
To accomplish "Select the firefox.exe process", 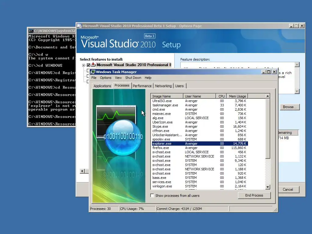I will 200,148.
